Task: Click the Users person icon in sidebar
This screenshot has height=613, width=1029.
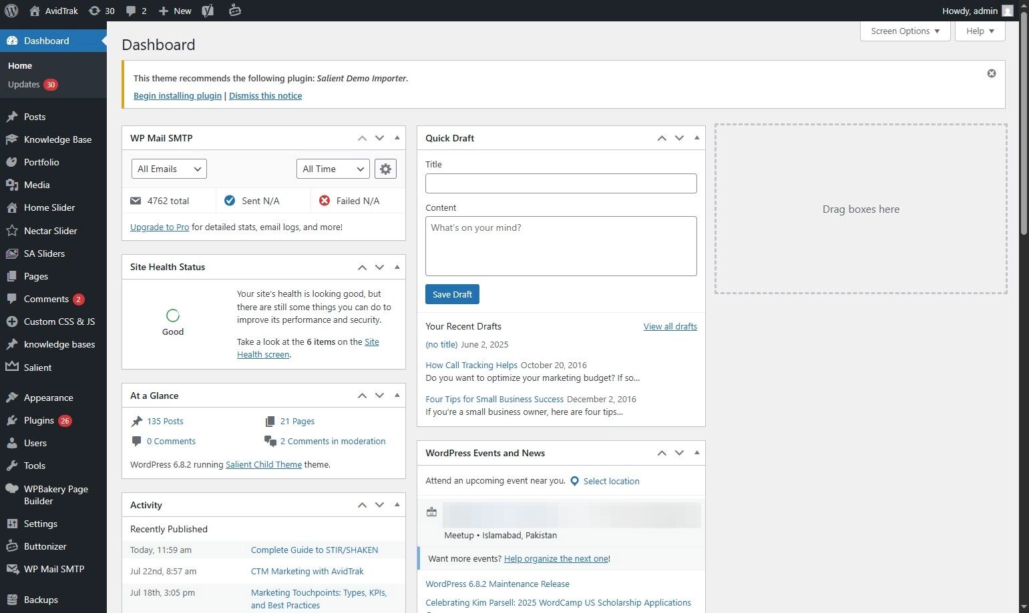Action: [12, 443]
